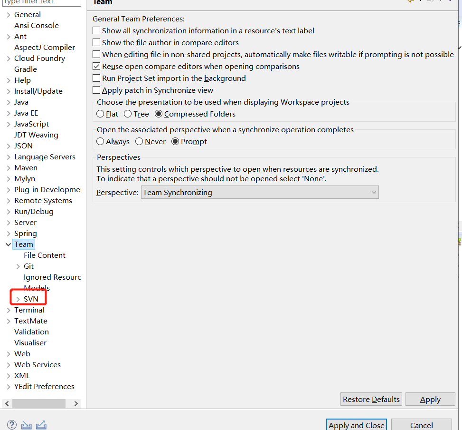Uncheck 'Reuse open compare editors when opening comparisons'
Viewport: 462px width, 430px height.
point(96,66)
